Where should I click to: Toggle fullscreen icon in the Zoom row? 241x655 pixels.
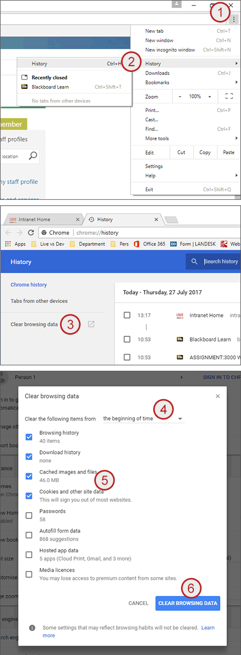229,96
